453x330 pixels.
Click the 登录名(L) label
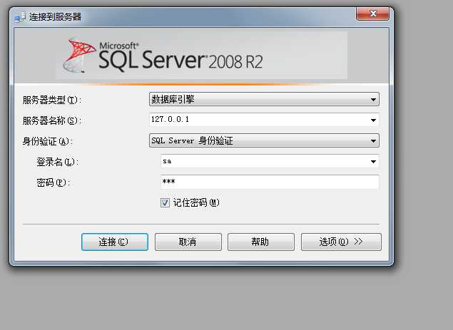[57, 162]
